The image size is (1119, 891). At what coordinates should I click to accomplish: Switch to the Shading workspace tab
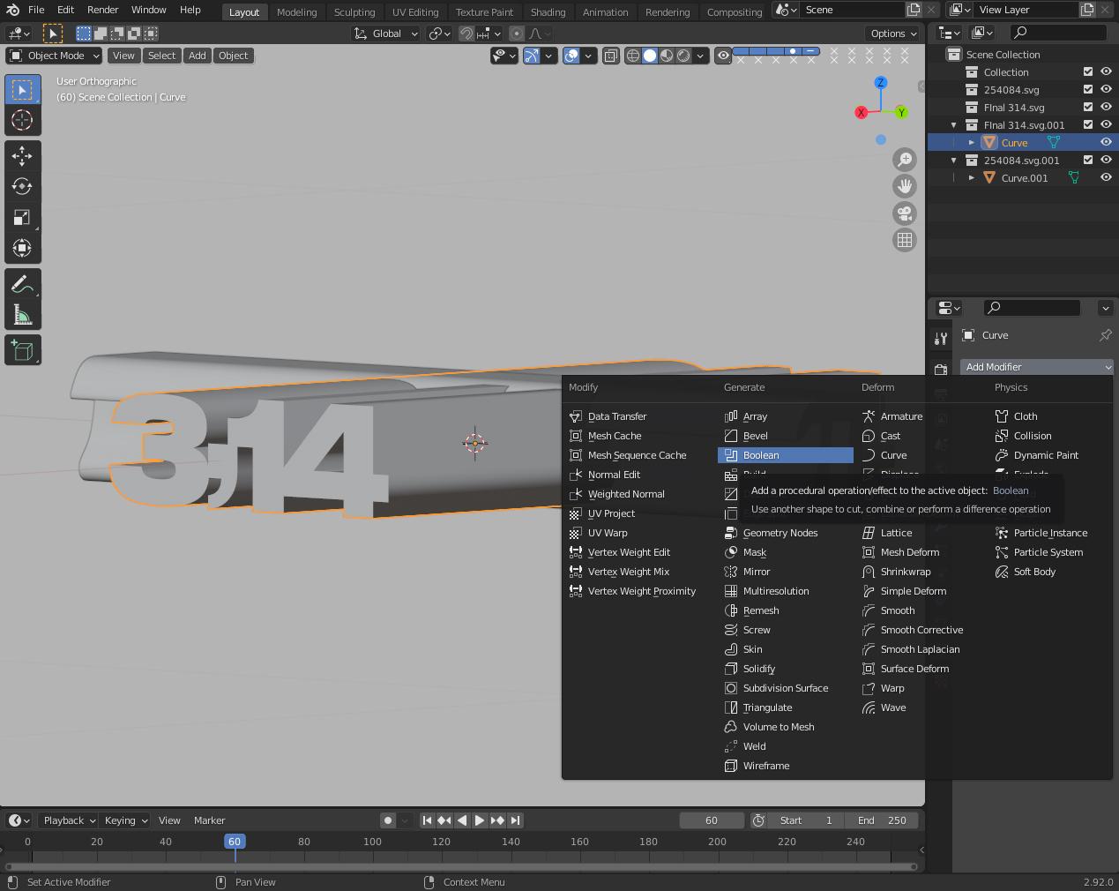click(548, 12)
